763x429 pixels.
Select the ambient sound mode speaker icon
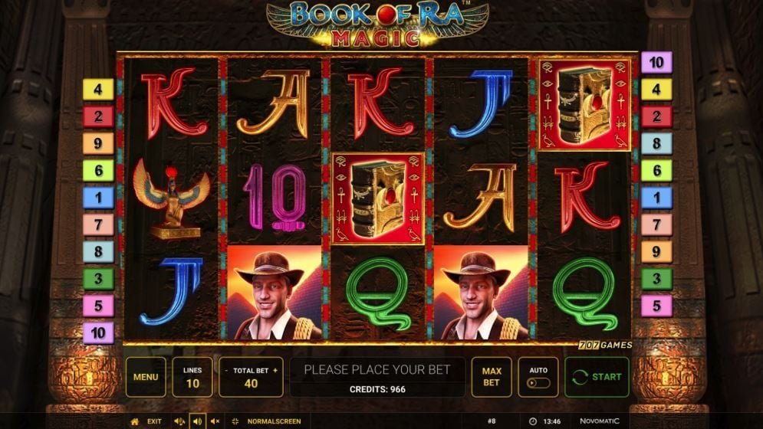click(179, 421)
